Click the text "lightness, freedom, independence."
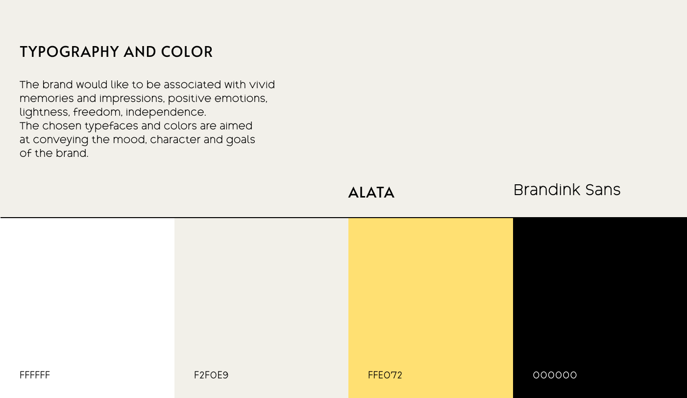This screenshot has height=398, width=687. (113, 112)
